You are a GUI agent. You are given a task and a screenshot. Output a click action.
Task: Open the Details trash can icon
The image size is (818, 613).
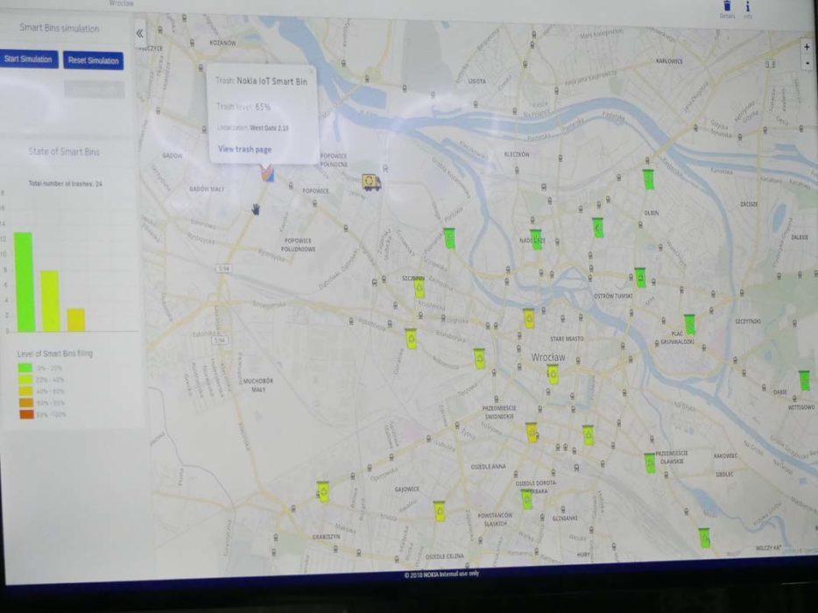pyautogui.click(x=726, y=5)
